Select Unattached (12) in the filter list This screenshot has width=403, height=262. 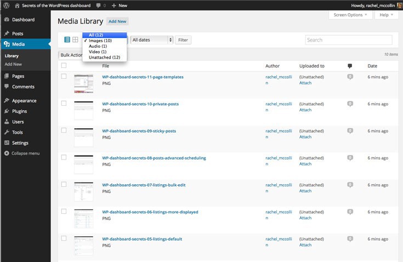[x=105, y=58]
